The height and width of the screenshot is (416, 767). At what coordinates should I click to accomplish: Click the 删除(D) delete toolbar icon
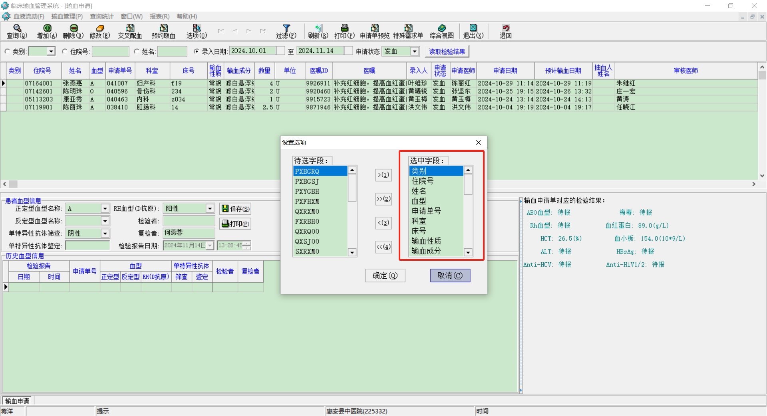click(x=74, y=31)
